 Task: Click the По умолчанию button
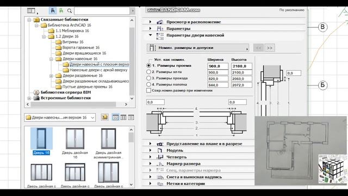click(291, 10)
